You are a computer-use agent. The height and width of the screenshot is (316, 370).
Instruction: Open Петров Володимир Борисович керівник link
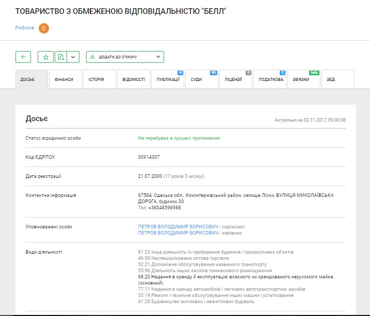178,232
